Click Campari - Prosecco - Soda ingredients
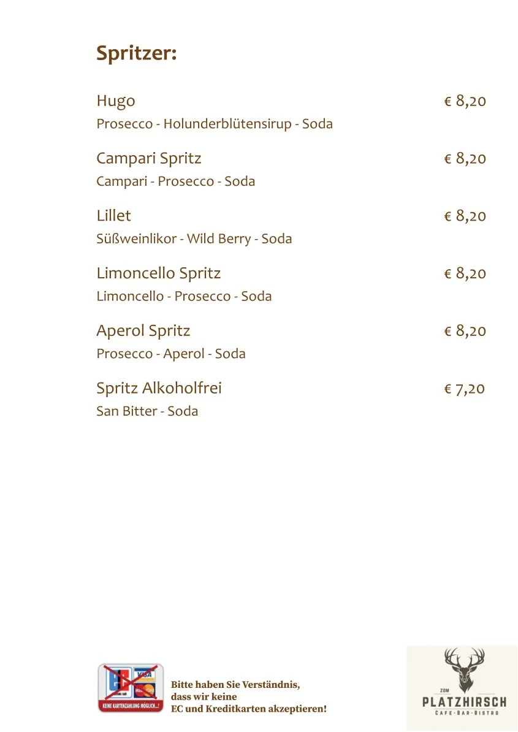 175,181
